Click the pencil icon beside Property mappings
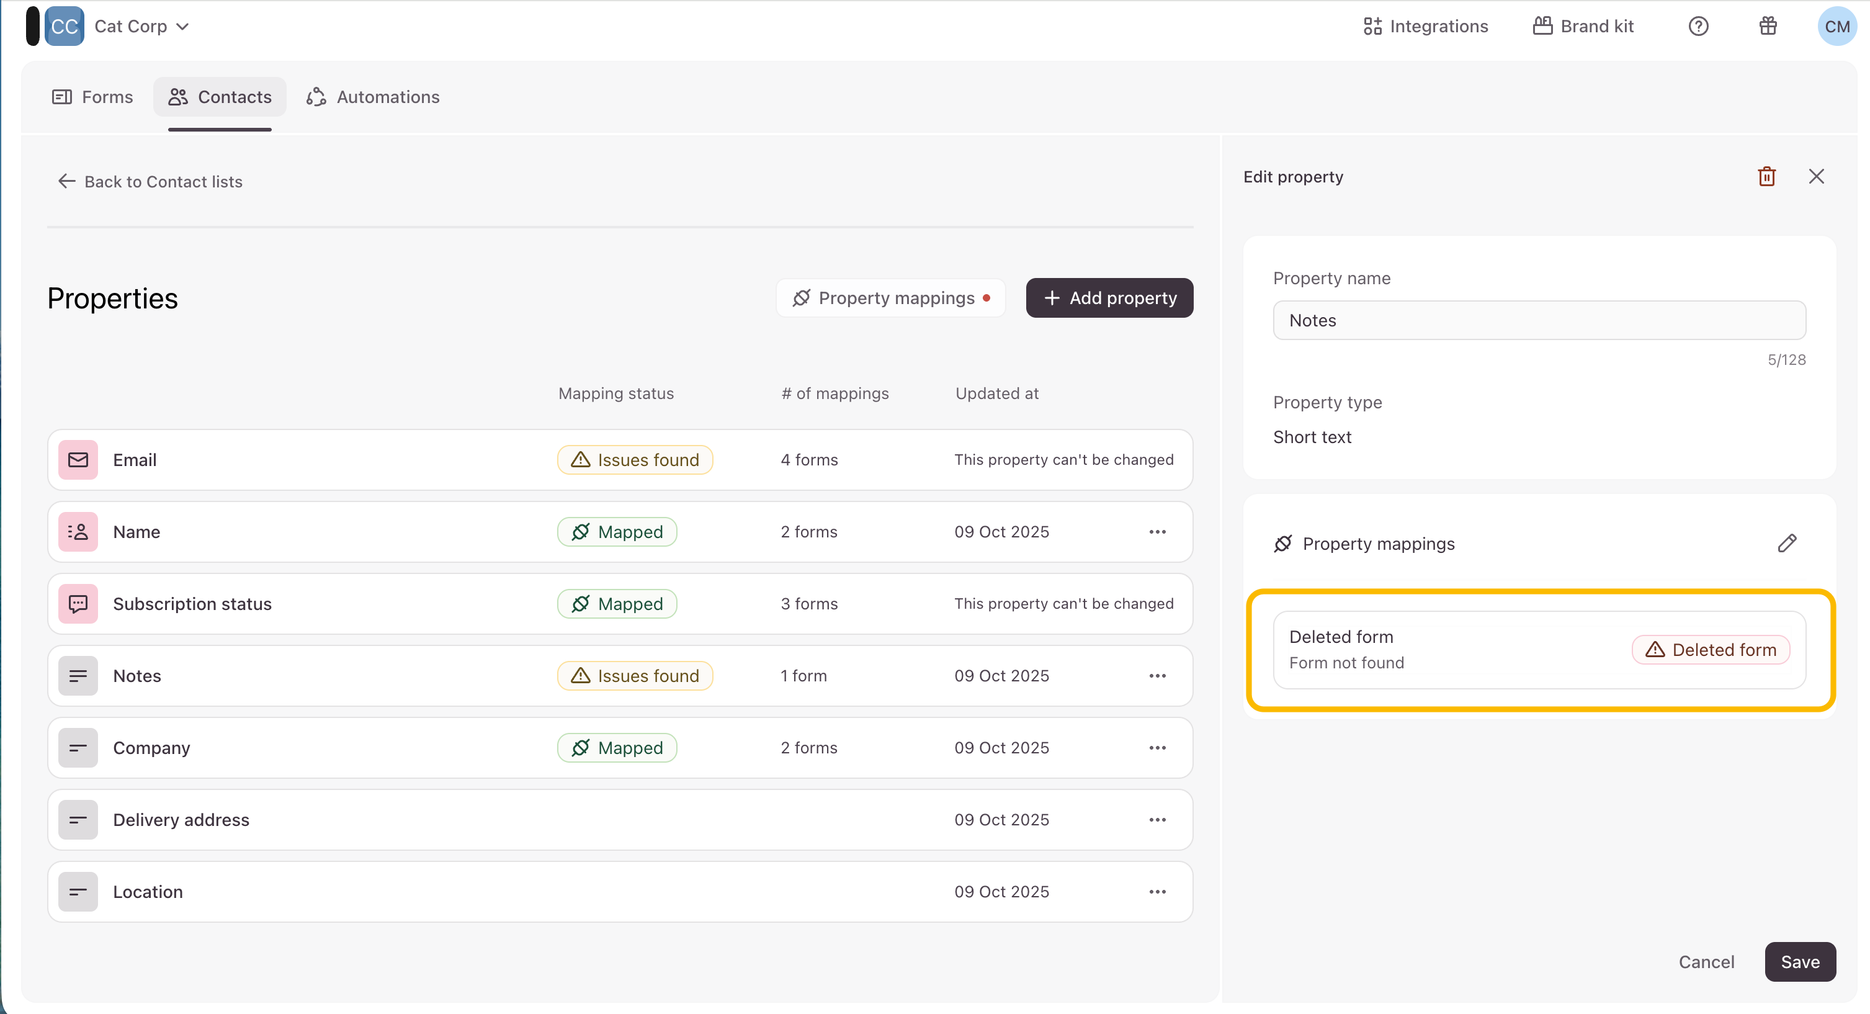The image size is (1870, 1014). click(x=1786, y=543)
